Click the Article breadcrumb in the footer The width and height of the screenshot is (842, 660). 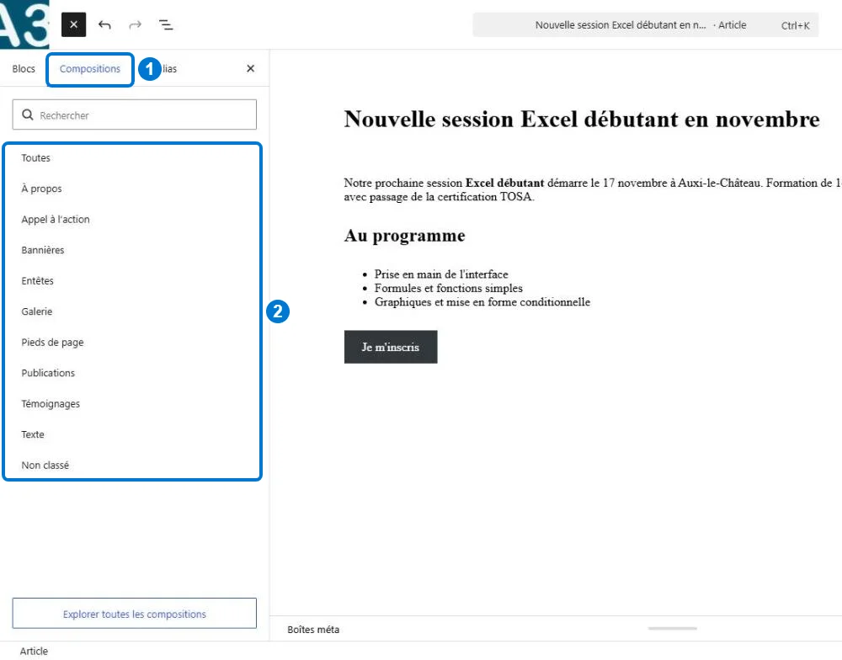click(34, 651)
